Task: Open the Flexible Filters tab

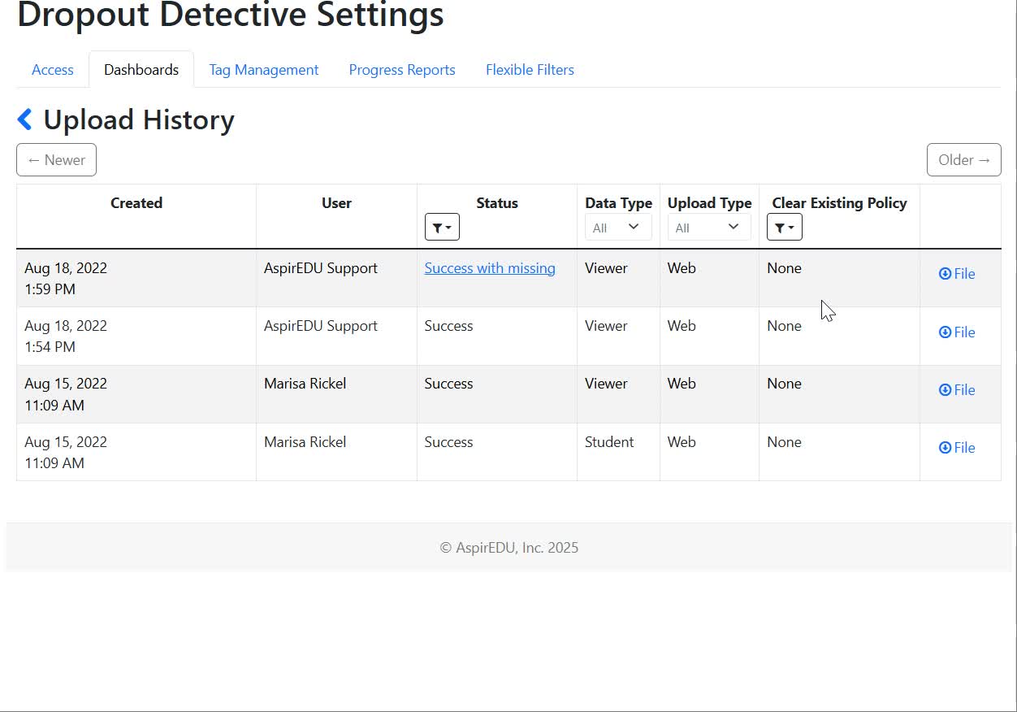Action: [530, 70]
